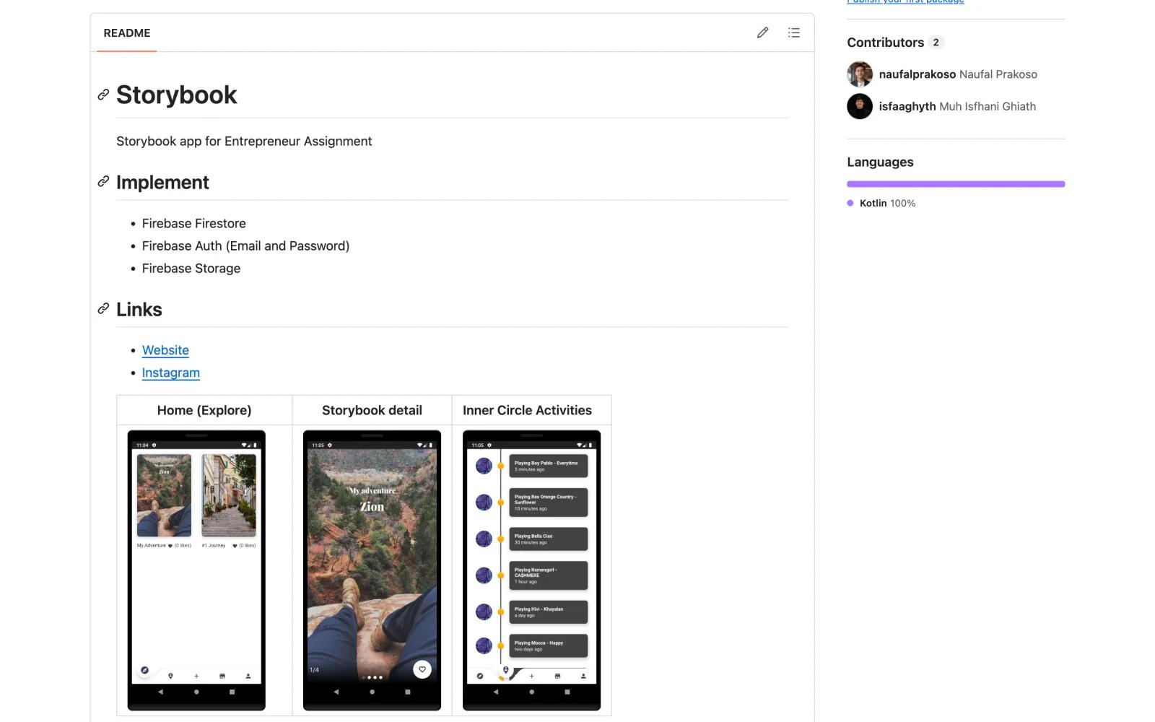Click the Kotlin 100% language entry
The height and width of the screenshot is (722, 1155).
[881, 204]
